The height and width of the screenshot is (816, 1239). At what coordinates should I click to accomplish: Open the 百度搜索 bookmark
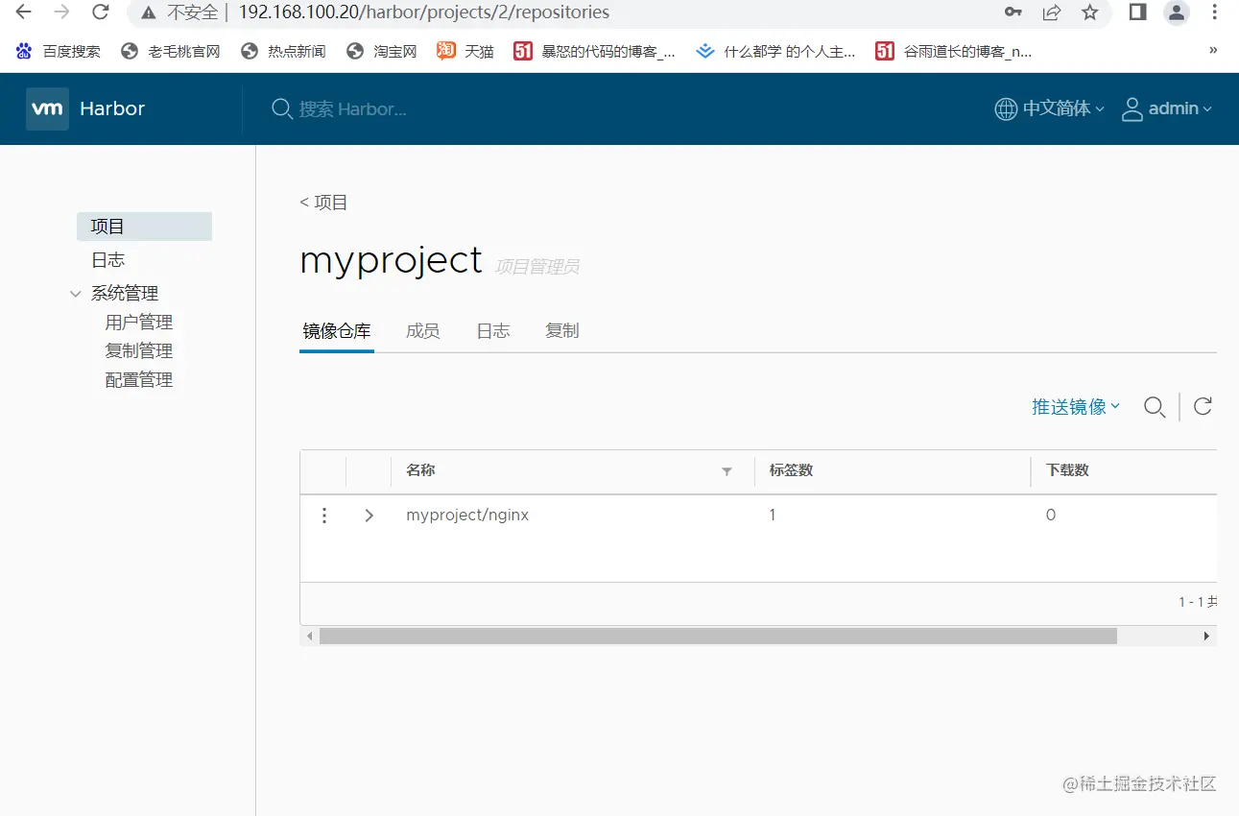tap(59, 52)
